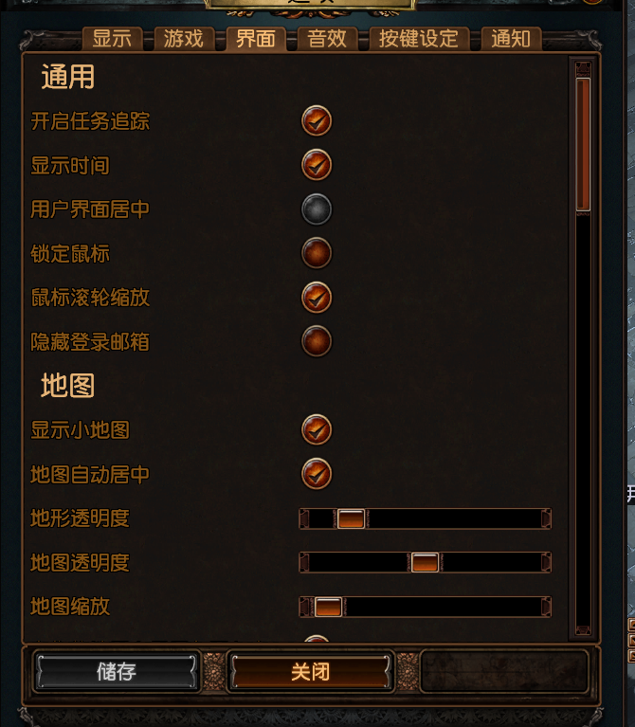Uncheck the 显示小地图 checkbox
Screen dimensions: 635x727
tap(317, 429)
